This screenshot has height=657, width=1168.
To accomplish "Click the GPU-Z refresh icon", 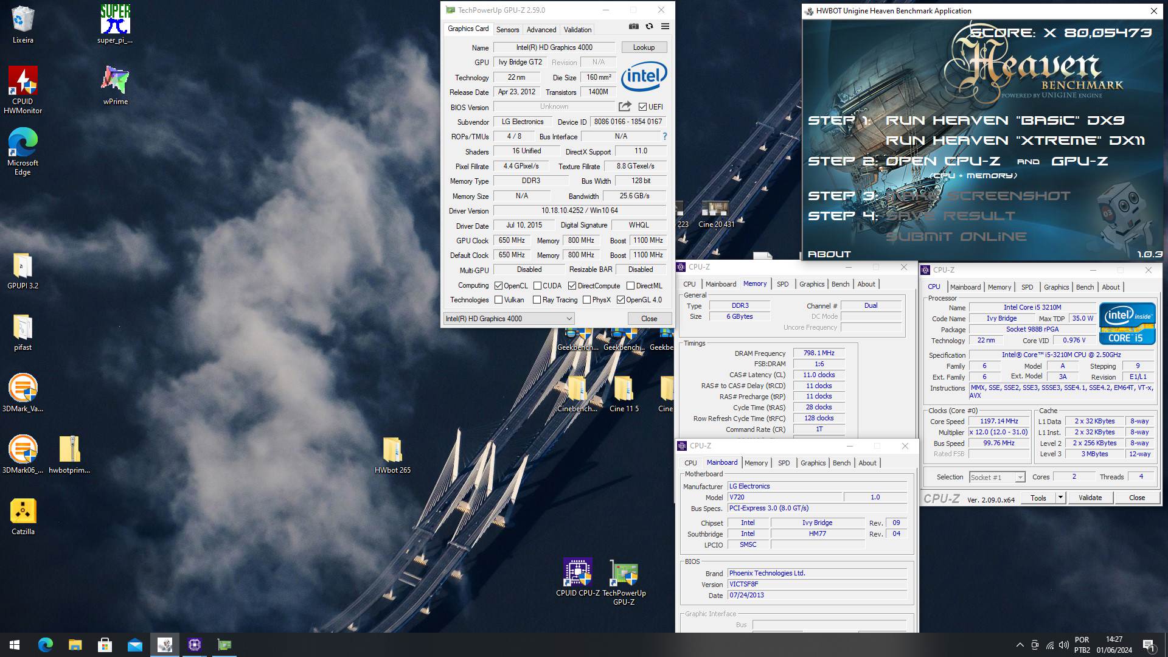I will [649, 27].
